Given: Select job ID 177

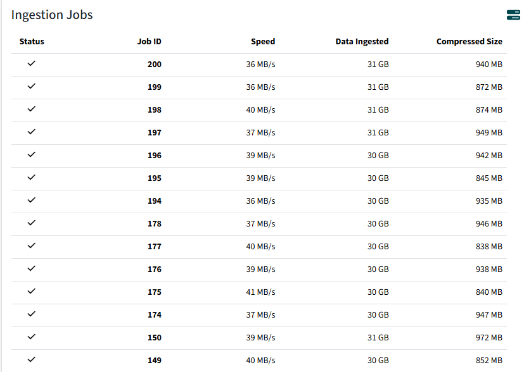Looking at the screenshot, I should [154, 247].
